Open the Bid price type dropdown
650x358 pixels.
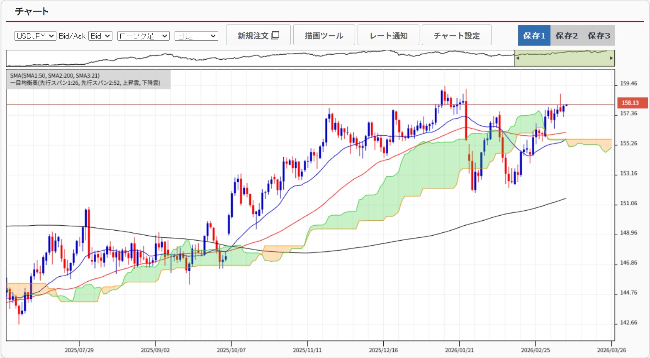100,36
